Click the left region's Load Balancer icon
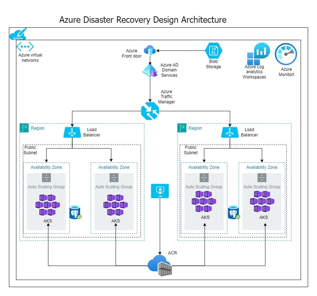Viewport: 317px width, 296px height. (72, 131)
